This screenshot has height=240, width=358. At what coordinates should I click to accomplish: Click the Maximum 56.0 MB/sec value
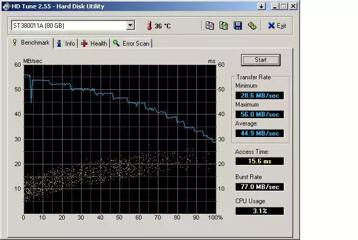point(260,114)
